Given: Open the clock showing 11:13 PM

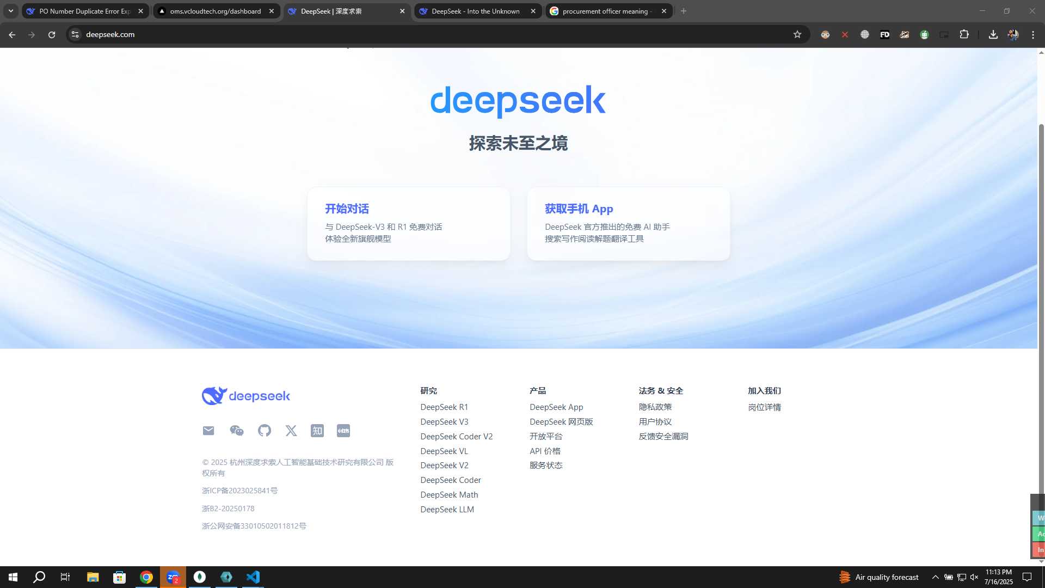Looking at the screenshot, I should (998, 577).
